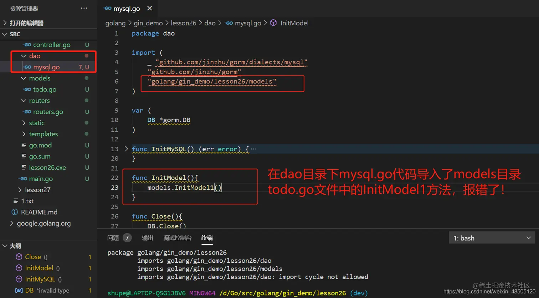Click the file icon beside go.mod
The image size is (539, 298).
coord(24,145)
